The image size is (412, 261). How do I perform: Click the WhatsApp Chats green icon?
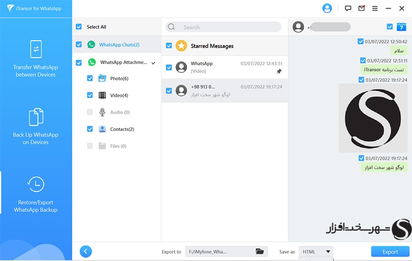(91, 44)
